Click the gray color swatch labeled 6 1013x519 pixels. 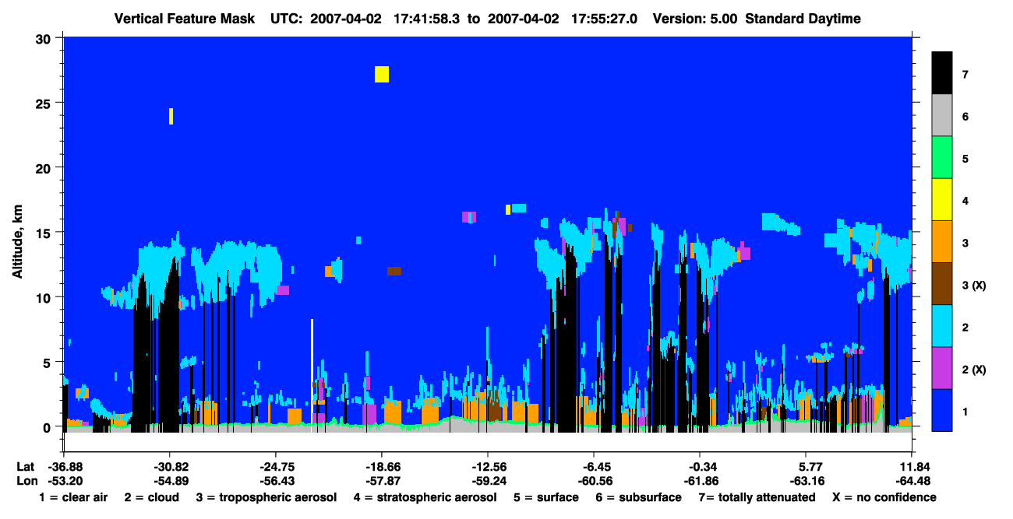[x=942, y=115]
